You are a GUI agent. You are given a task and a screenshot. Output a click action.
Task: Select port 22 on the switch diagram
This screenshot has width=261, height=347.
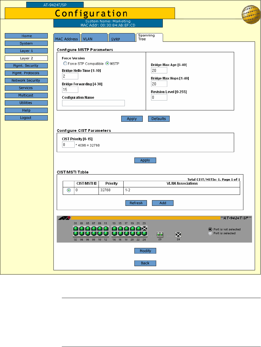(x=138, y=234)
